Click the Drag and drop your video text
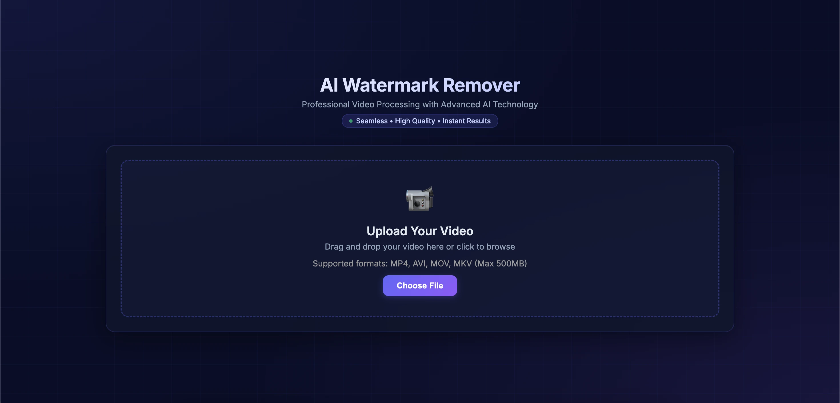The height and width of the screenshot is (403, 840). (x=374, y=247)
